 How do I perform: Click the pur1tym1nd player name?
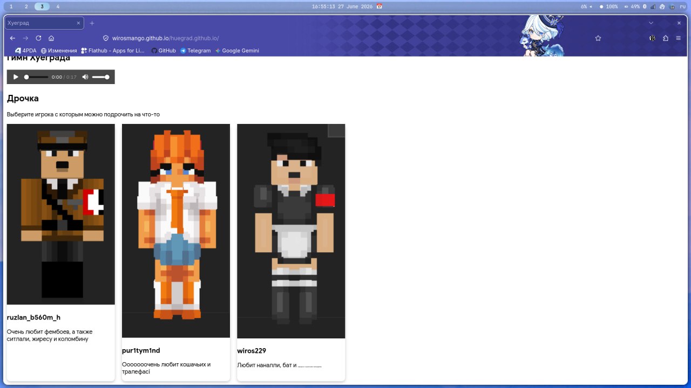click(x=141, y=351)
